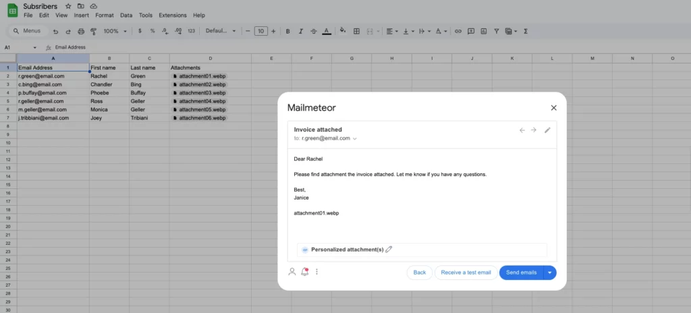Open the filter views dropdown
Screen dimensions: 691x313
pyautogui.click(x=512, y=31)
